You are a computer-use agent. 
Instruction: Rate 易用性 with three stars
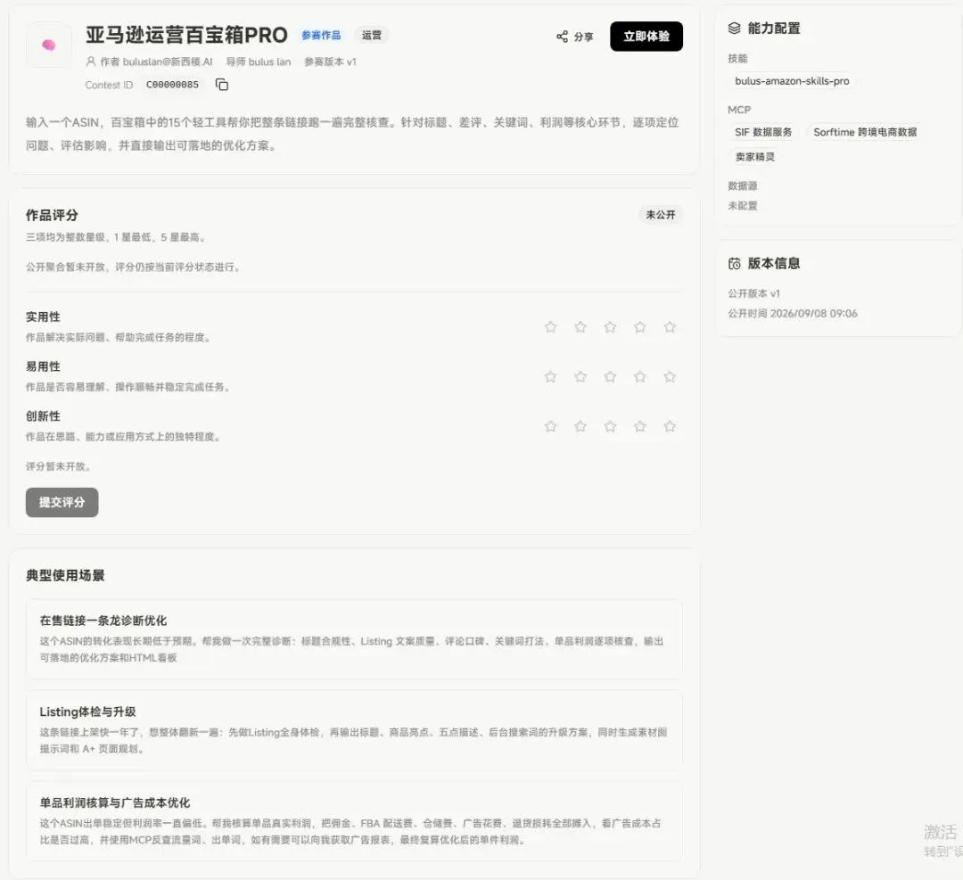[610, 376]
